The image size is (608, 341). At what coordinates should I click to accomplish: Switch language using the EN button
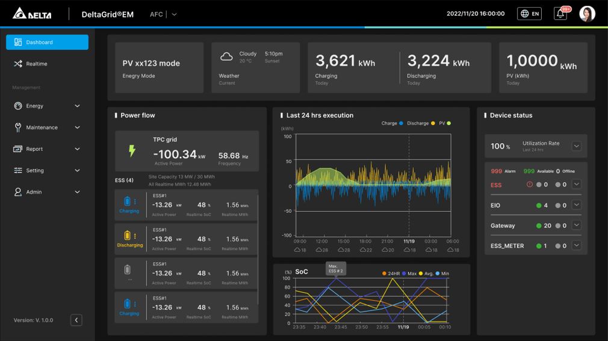[x=530, y=14]
